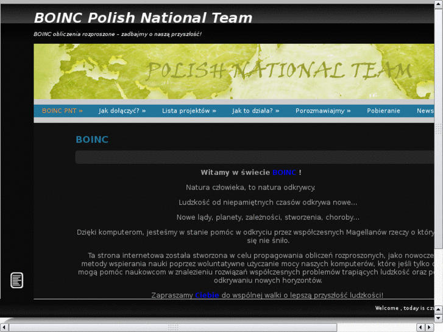Click the horizontal scrollbar thumb
Viewport: 443px width, 332px height.
pyautogui.click(x=173, y=328)
